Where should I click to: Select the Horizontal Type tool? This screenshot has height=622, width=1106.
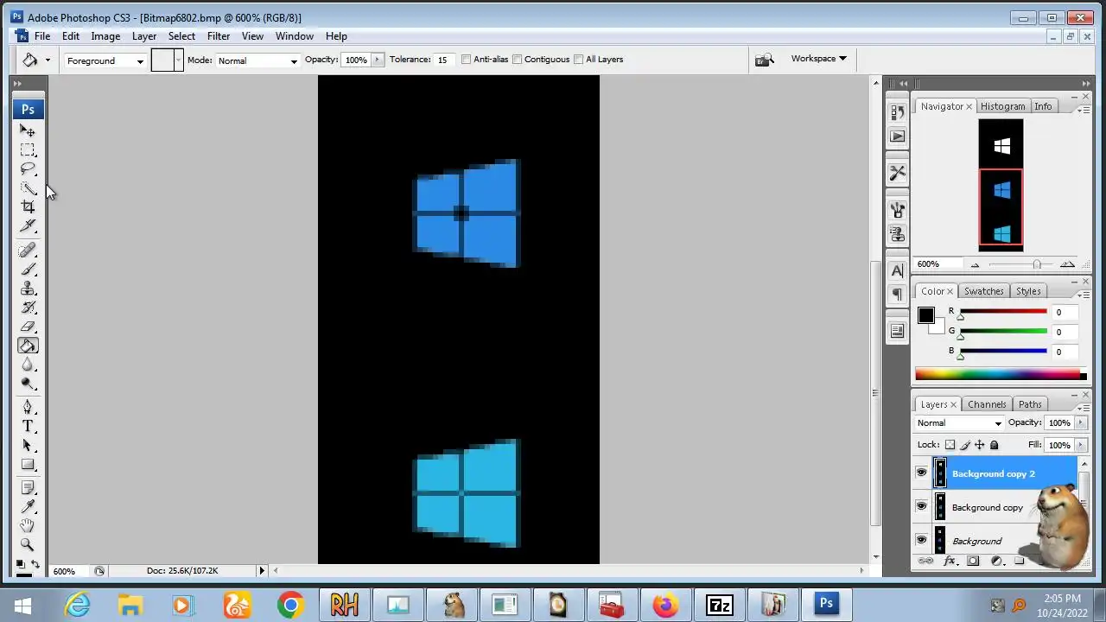click(x=28, y=426)
